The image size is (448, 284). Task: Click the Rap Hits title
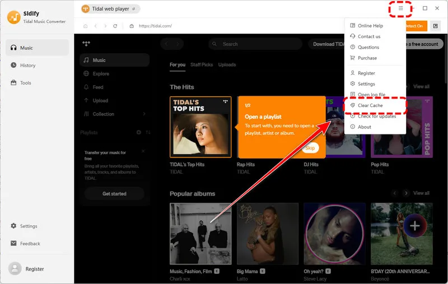tap(246, 165)
